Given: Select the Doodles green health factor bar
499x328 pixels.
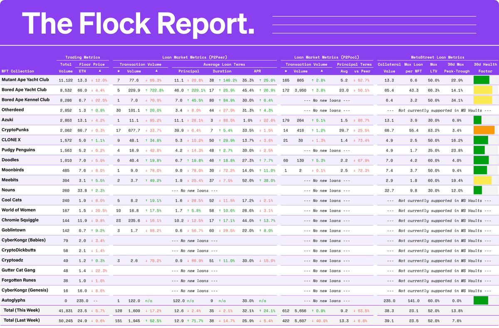Looking at the screenshot, I should 481,160.
